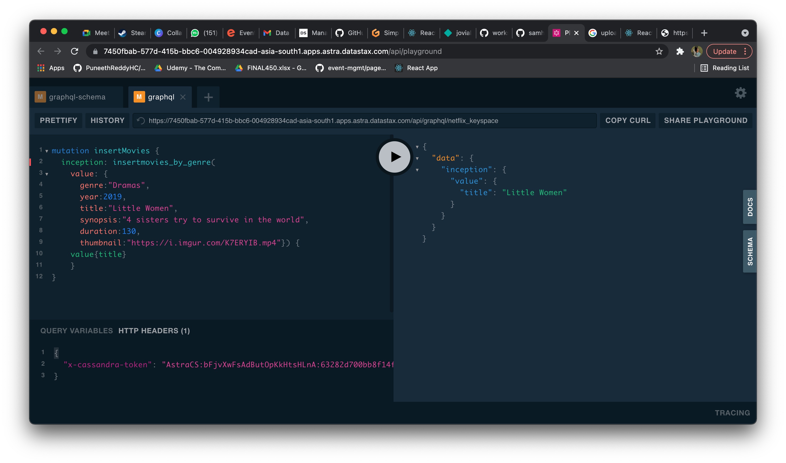The width and height of the screenshot is (786, 463).
Task: Open the playground settings gear
Action: (740, 93)
